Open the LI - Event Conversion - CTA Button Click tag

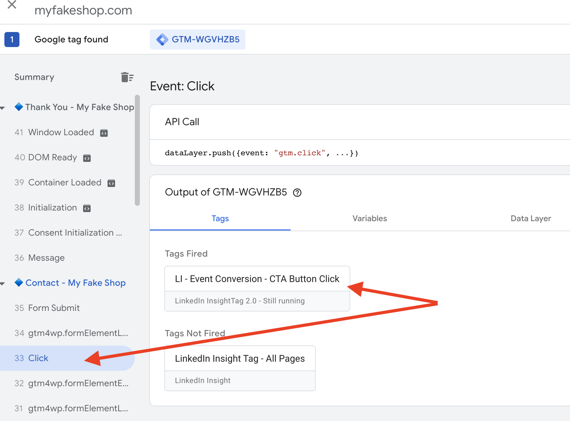point(257,279)
